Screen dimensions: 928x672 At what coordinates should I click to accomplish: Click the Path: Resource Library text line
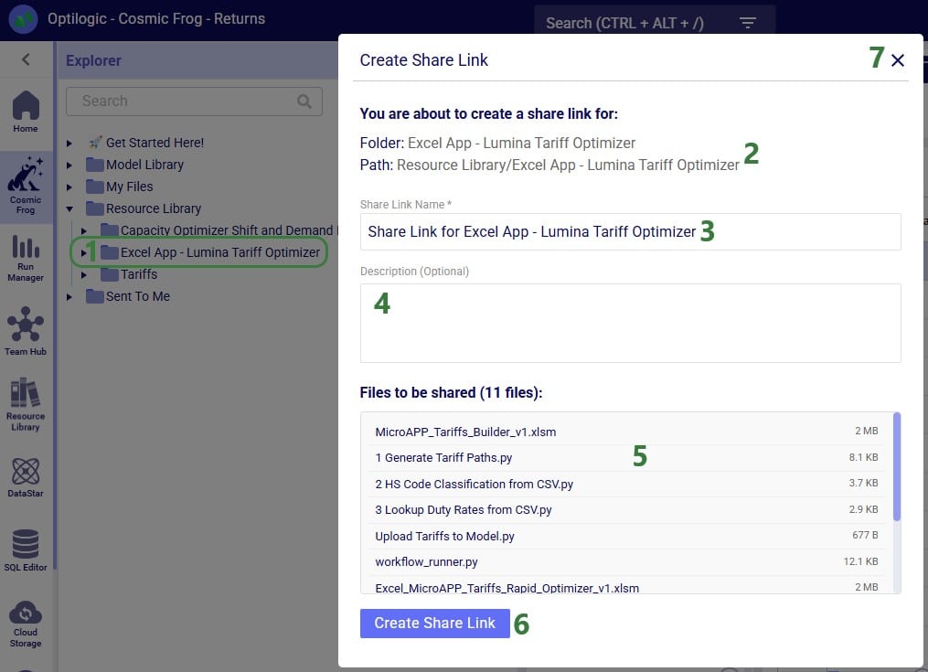point(549,165)
